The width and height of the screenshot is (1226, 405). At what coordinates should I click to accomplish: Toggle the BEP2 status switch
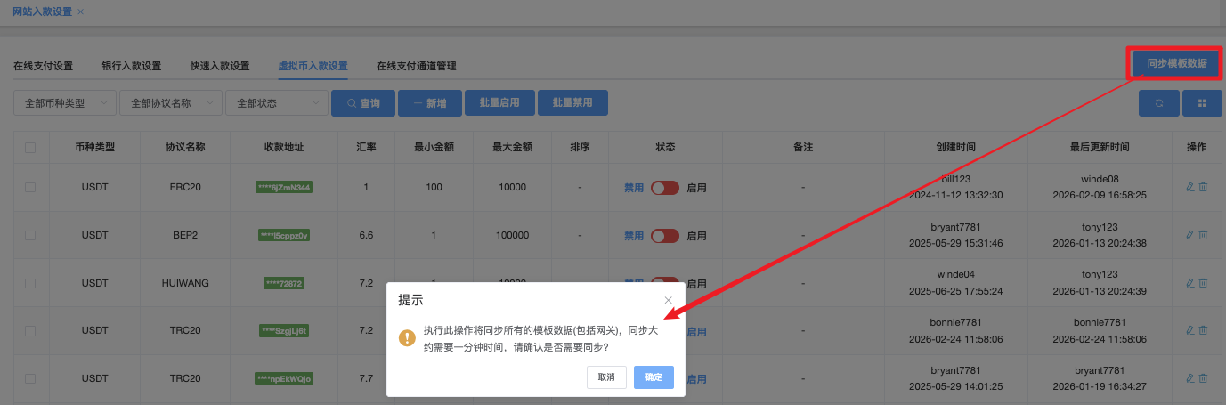pos(665,236)
